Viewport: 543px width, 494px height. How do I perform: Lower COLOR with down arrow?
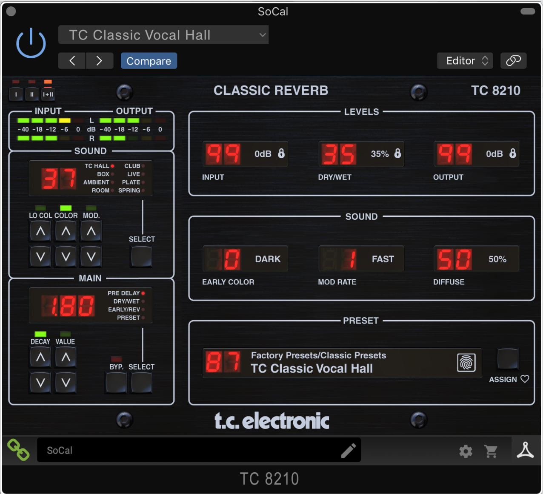click(x=66, y=256)
